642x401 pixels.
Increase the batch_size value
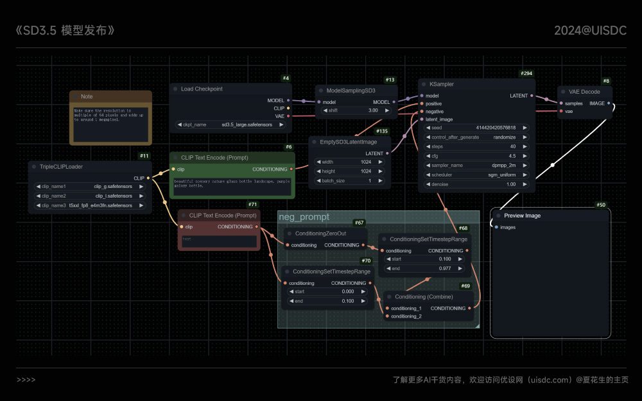pyautogui.click(x=380, y=180)
